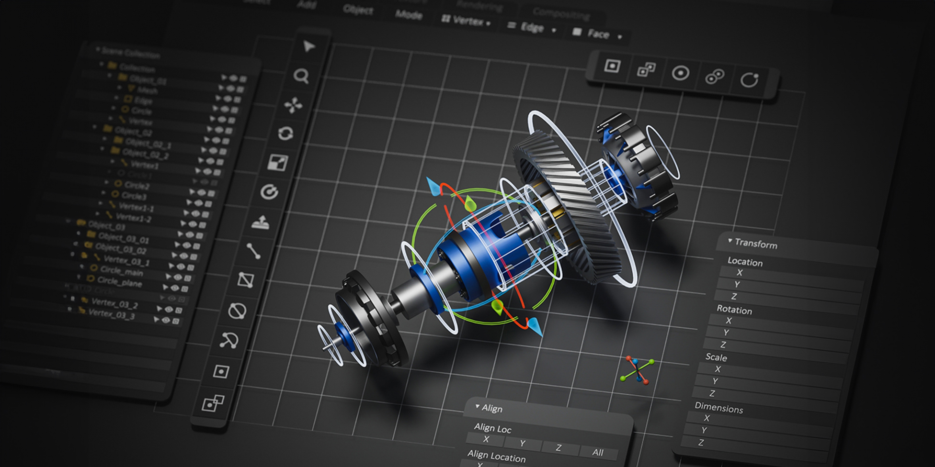The height and width of the screenshot is (467, 935).
Task: Open the Mode menu
Action: 409,15
